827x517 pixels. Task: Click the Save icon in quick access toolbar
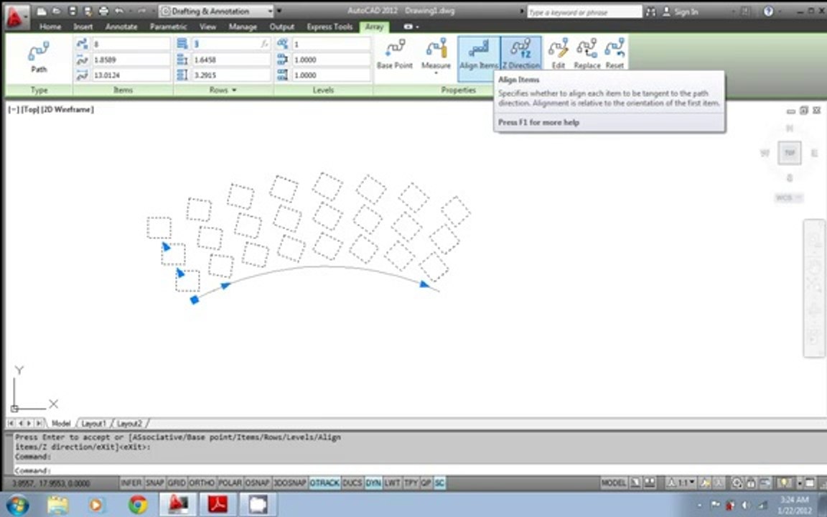coord(73,11)
